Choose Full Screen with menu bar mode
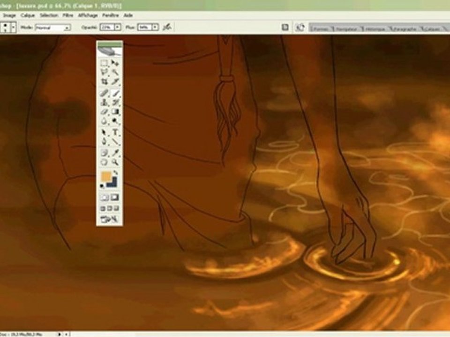This screenshot has height=337, width=450. (x=110, y=208)
